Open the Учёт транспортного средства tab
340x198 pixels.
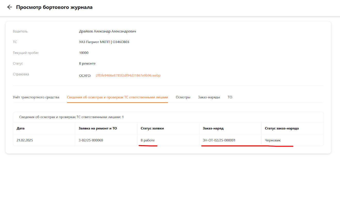36,97
